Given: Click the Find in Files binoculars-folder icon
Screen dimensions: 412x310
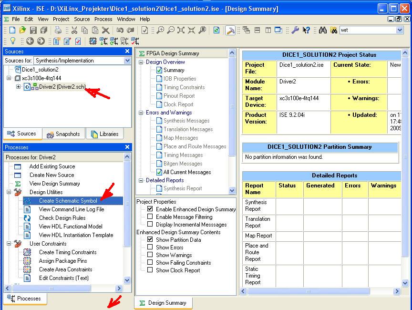Looking at the screenshot, I should [x=334, y=30].
